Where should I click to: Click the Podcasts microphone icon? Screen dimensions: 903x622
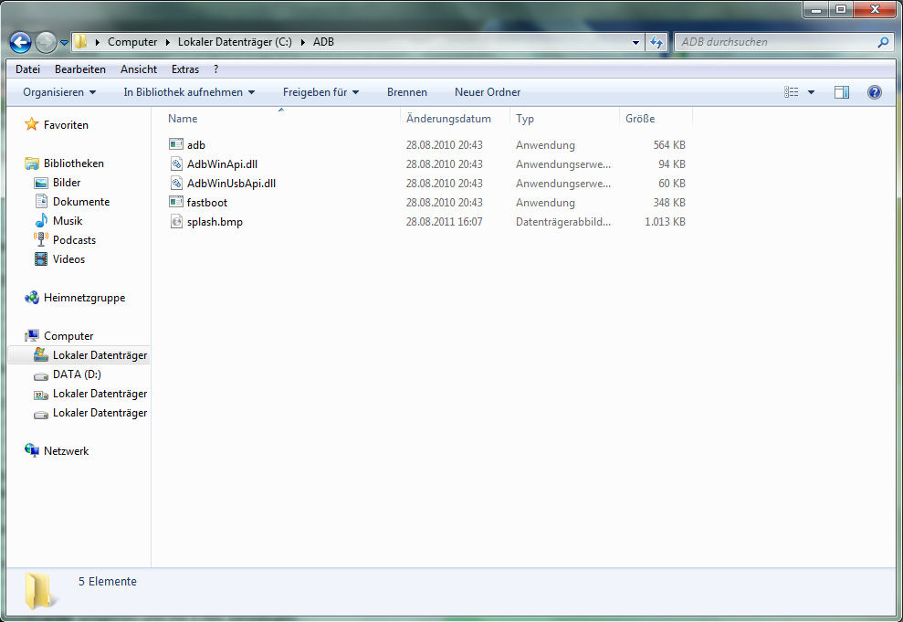[40, 239]
